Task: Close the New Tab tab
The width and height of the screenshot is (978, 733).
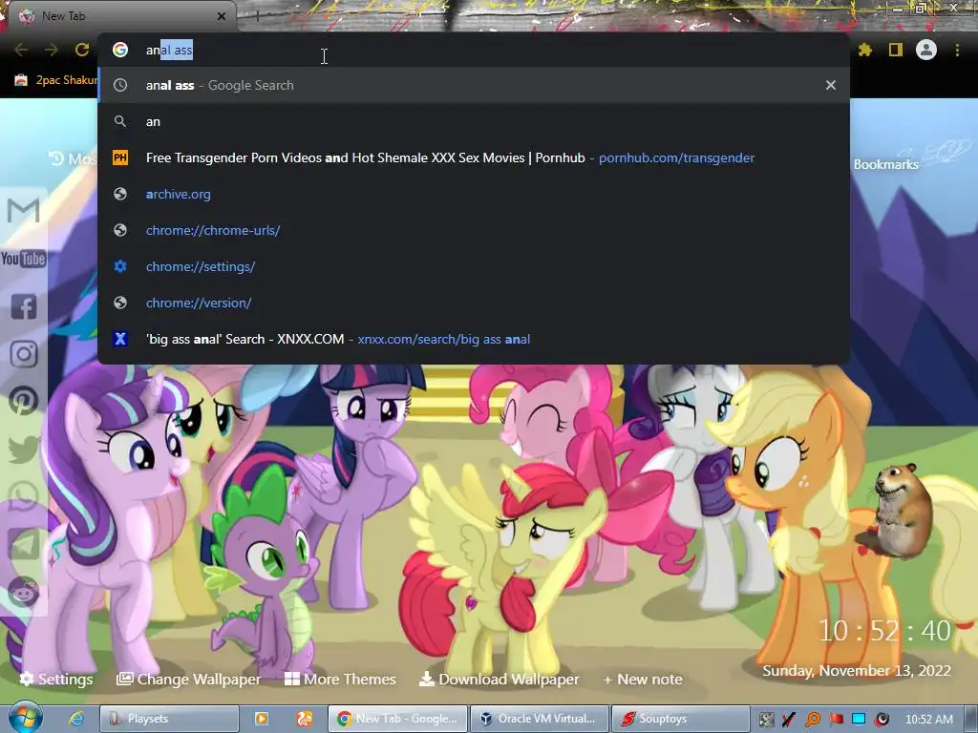Action: tap(222, 16)
